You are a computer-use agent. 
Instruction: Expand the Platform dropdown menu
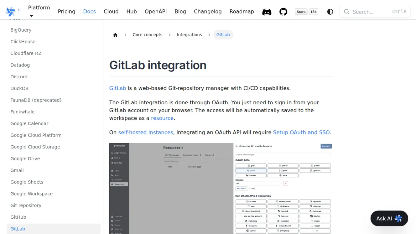click(x=39, y=11)
